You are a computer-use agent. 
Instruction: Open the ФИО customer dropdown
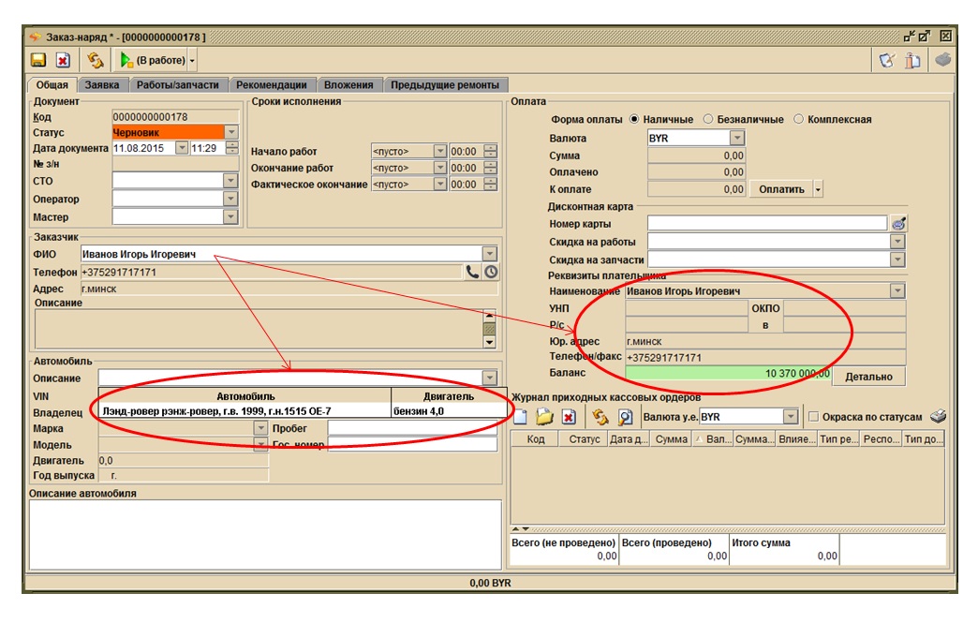tap(490, 254)
